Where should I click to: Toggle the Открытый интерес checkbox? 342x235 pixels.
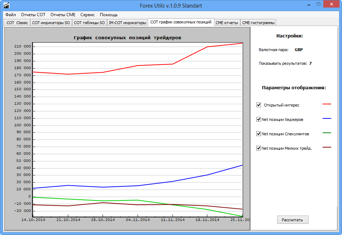(258, 105)
